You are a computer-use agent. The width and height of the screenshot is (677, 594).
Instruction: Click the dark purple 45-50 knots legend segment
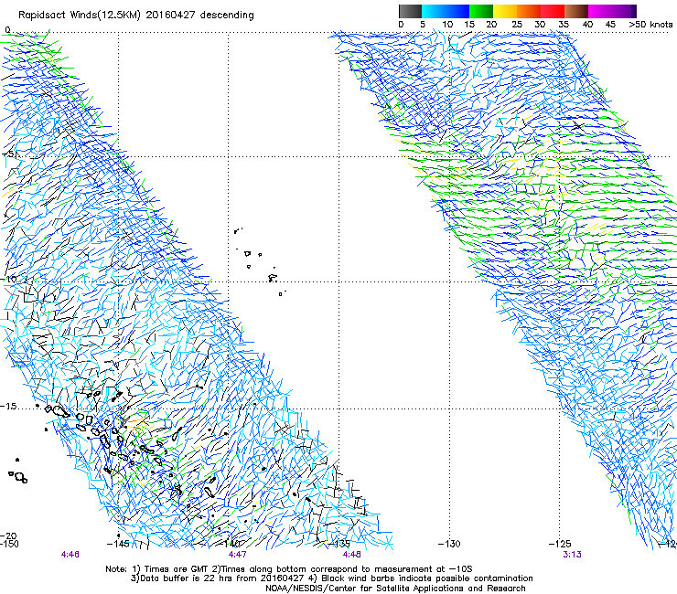624,11
